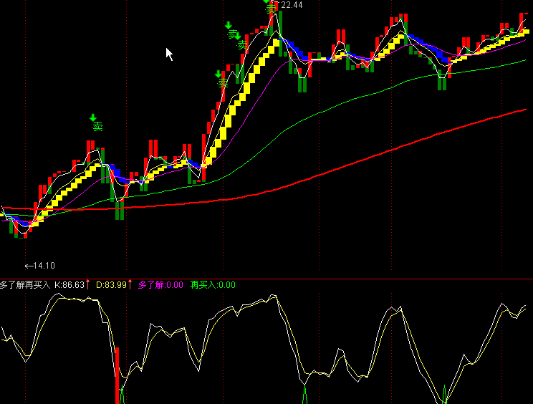Click the tall red bar in the indicator pane
This screenshot has height=404, width=533.
pos(117,375)
